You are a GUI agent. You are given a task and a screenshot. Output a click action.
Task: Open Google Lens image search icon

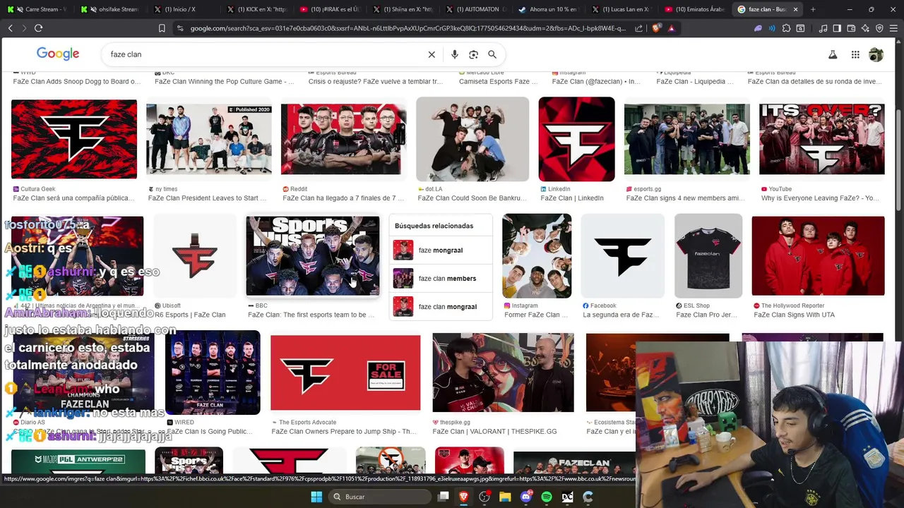pos(473,54)
